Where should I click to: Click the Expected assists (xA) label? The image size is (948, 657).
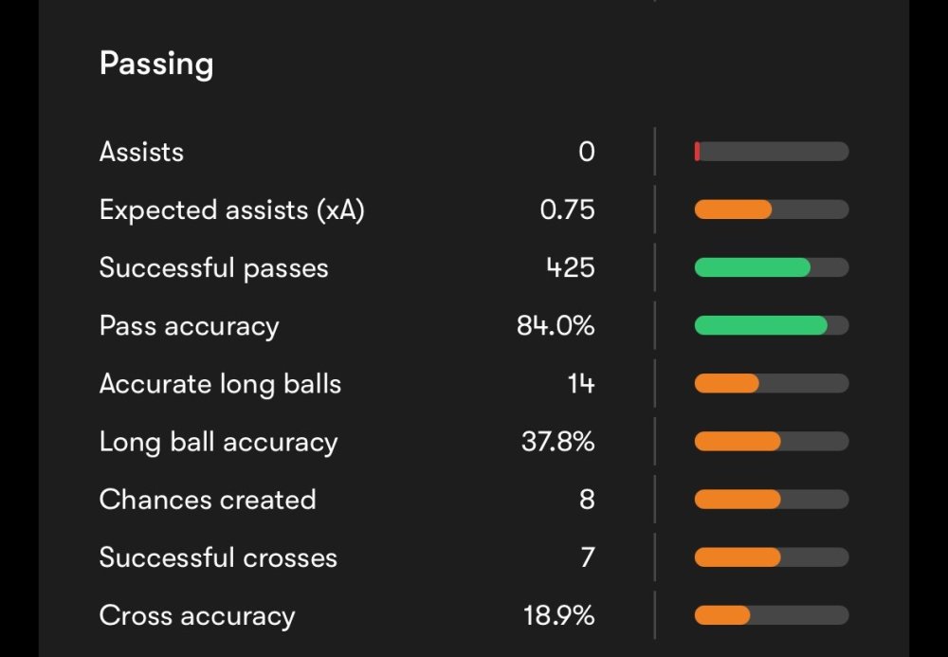pos(231,210)
